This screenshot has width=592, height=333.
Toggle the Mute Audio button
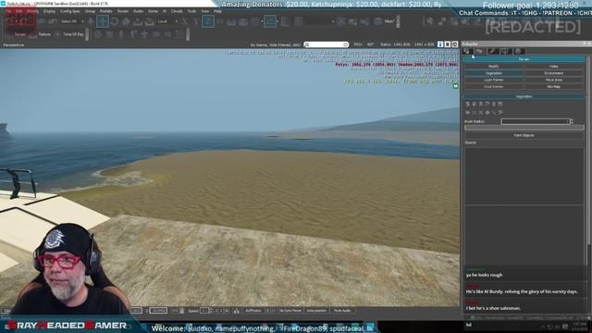point(342,311)
